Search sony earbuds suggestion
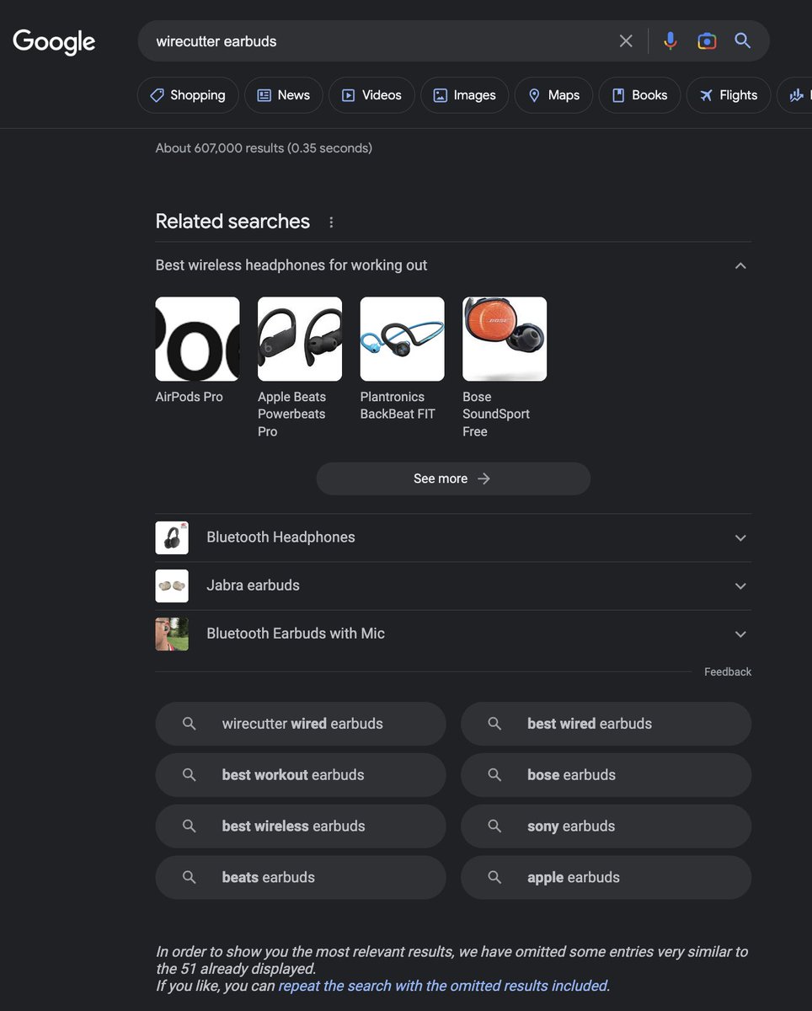 [606, 826]
